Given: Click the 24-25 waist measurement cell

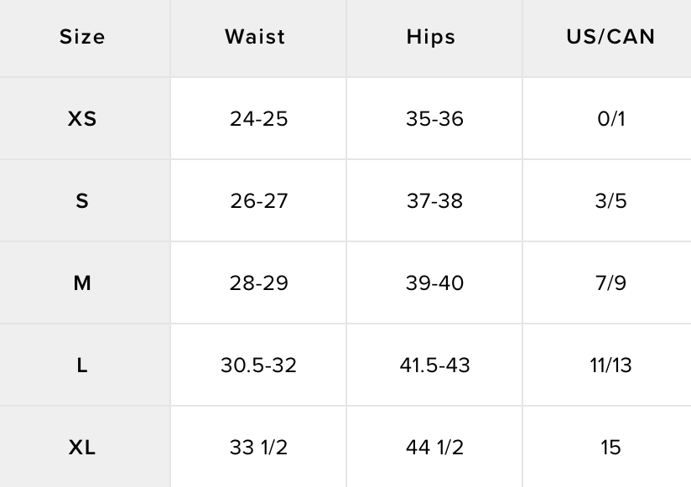Looking at the screenshot, I should click(258, 119).
